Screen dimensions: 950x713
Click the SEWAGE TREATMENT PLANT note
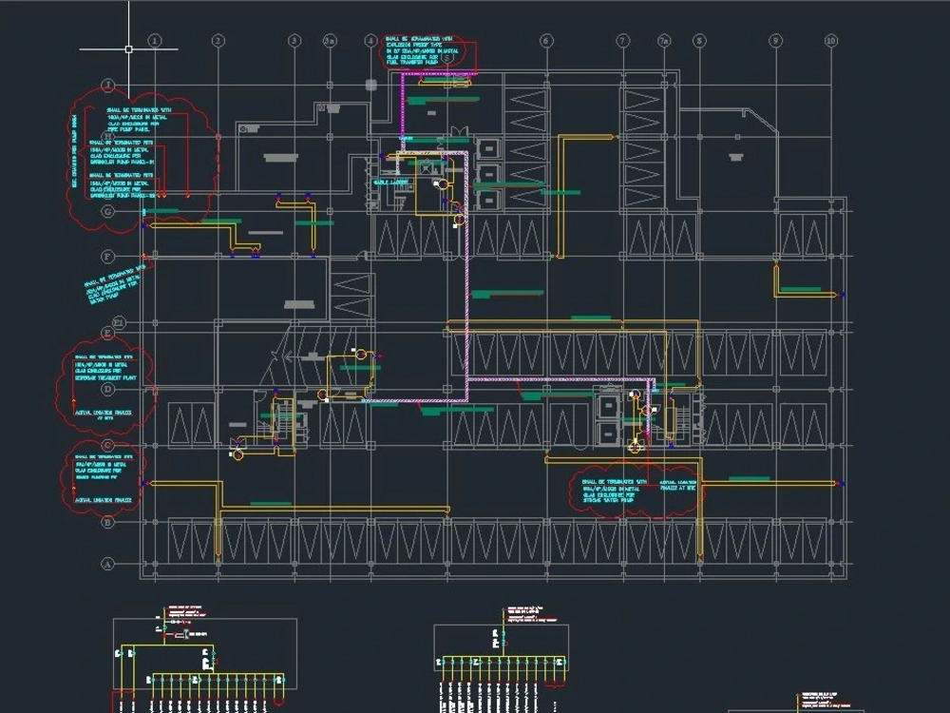pyautogui.click(x=106, y=377)
